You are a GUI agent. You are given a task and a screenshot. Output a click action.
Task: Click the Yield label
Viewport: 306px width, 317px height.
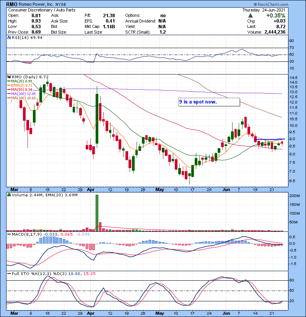(130, 26)
